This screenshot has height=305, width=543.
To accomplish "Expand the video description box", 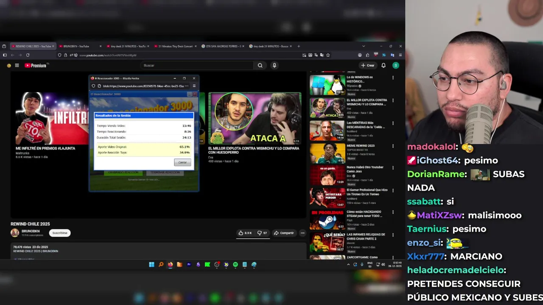I will coord(158,251).
